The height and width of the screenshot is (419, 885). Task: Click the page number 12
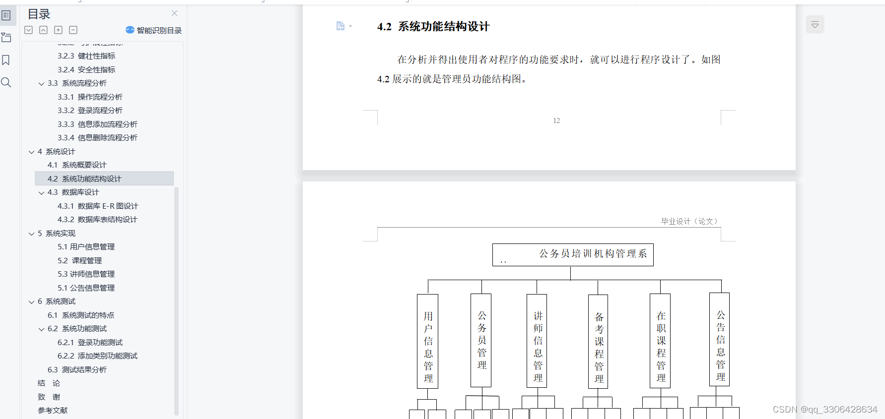(556, 120)
